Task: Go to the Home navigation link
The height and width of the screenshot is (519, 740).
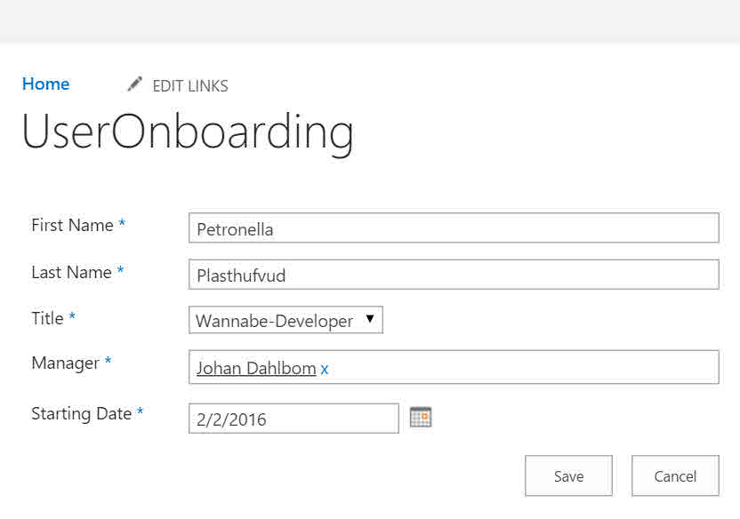Action: click(45, 84)
